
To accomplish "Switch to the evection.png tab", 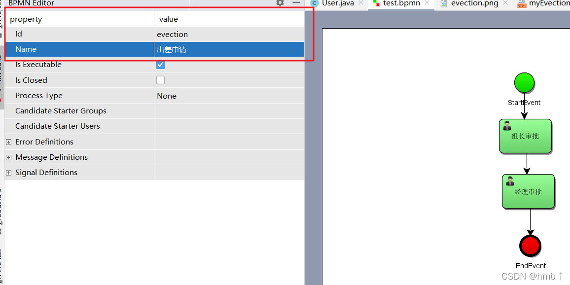I will [474, 3].
